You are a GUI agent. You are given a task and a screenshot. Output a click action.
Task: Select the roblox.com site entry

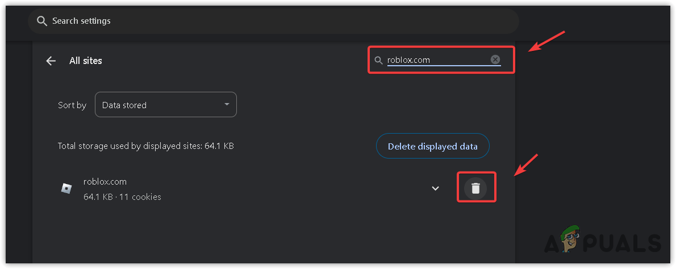pyautogui.click(x=105, y=182)
